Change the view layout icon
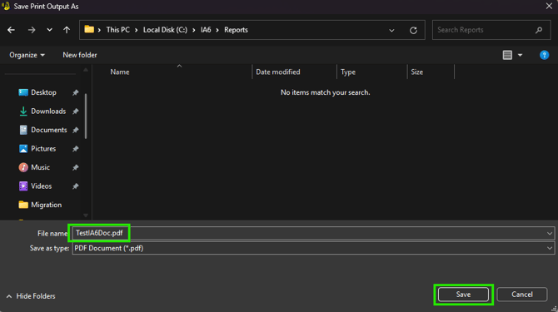Screen dimensions: 558x312 click(x=507, y=55)
